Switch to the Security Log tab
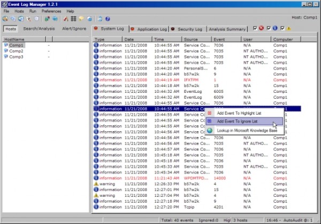This screenshot has width=321, height=224. pyautogui.click(x=189, y=28)
